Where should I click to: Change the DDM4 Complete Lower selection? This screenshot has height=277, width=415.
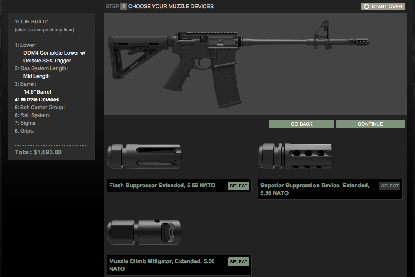point(54,57)
